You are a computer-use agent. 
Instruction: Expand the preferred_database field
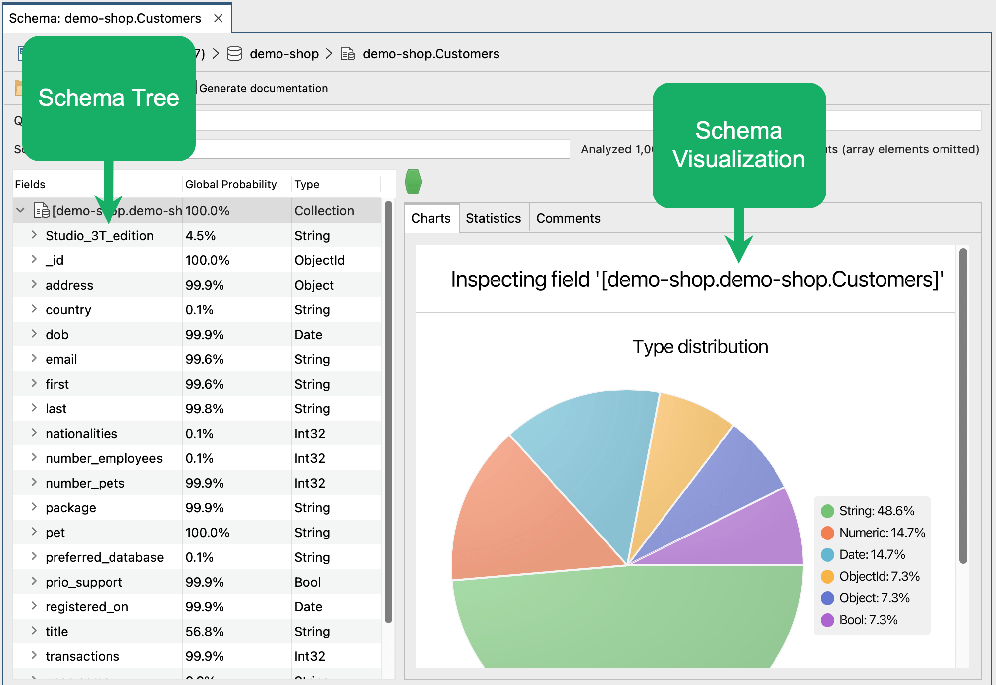click(x=34, y=556)
